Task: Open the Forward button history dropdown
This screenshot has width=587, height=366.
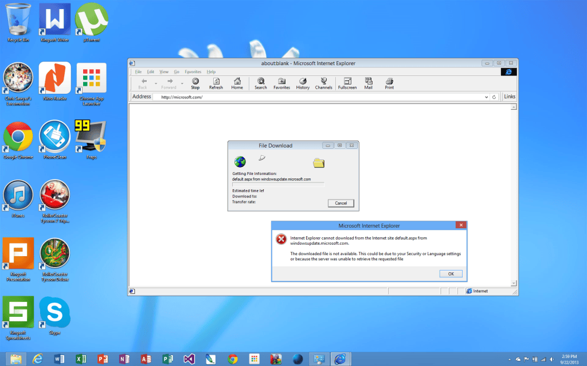Action: pos(182,83)
